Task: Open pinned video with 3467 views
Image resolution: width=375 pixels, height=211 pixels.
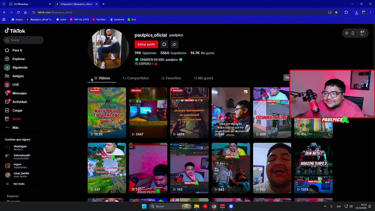Action: [x=148, y=113]
